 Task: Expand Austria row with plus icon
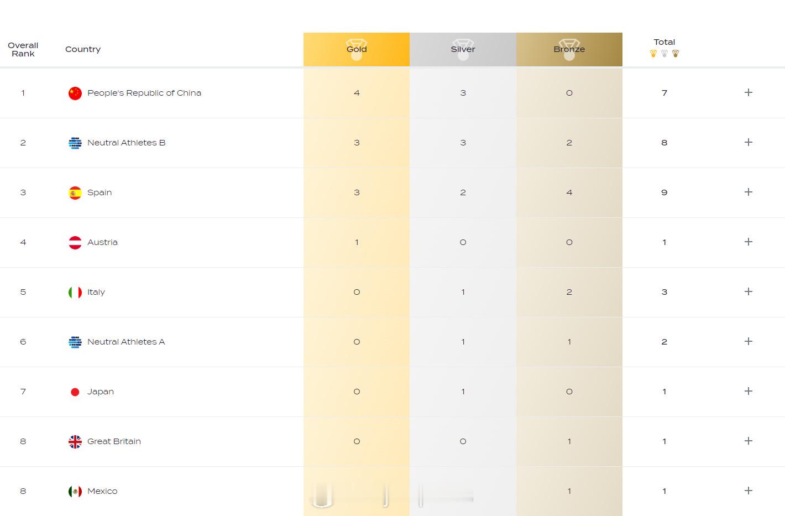click(749, 242)
